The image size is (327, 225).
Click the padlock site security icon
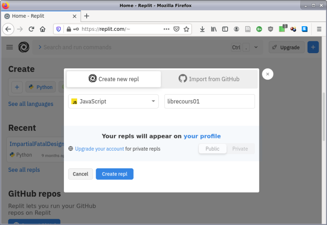pos(69,29)
